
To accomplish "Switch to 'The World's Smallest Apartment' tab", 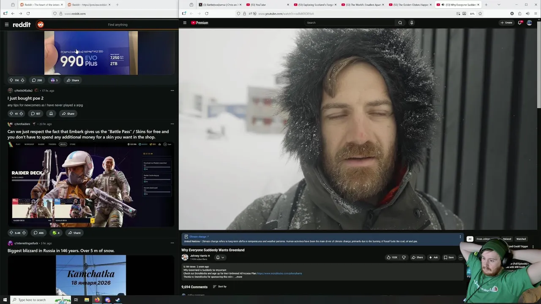I will [362, 5].
